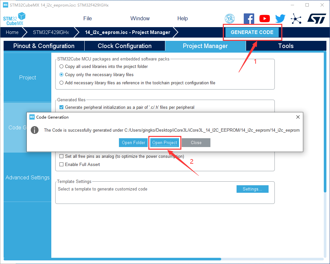Select Add necessary library files as reference
Viewport: 330px width, 264px height.
tap(61, 83)
